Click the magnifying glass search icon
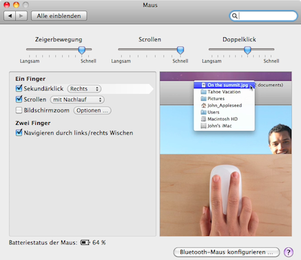 [234, 16]
